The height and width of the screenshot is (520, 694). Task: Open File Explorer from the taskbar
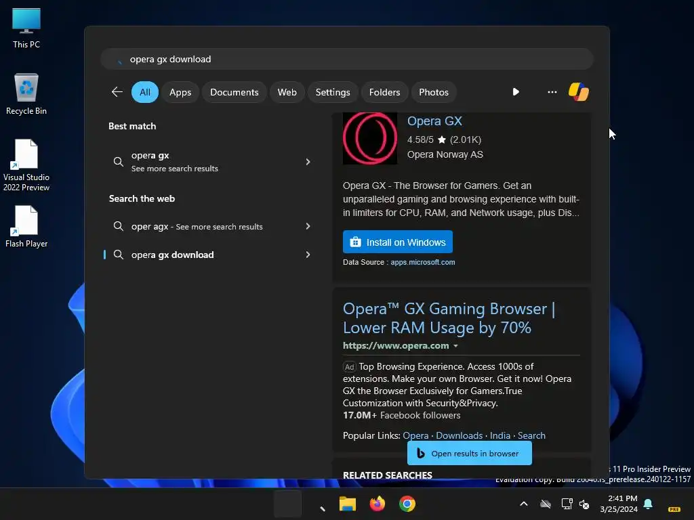(x=348, y=504)
